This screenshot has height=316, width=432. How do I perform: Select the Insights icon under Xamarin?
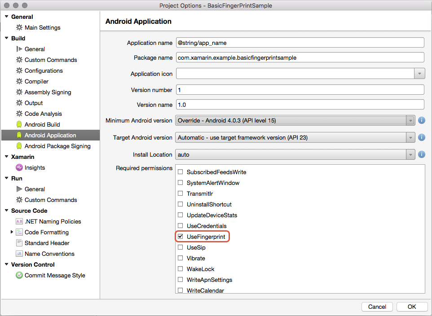tap(18, 167)
